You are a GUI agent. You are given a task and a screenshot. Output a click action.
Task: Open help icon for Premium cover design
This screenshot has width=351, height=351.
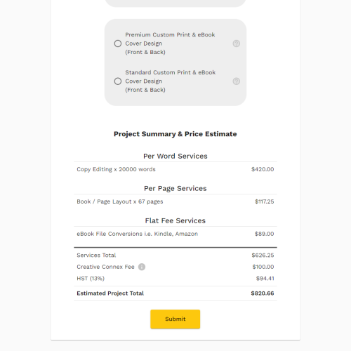point(237,44)
